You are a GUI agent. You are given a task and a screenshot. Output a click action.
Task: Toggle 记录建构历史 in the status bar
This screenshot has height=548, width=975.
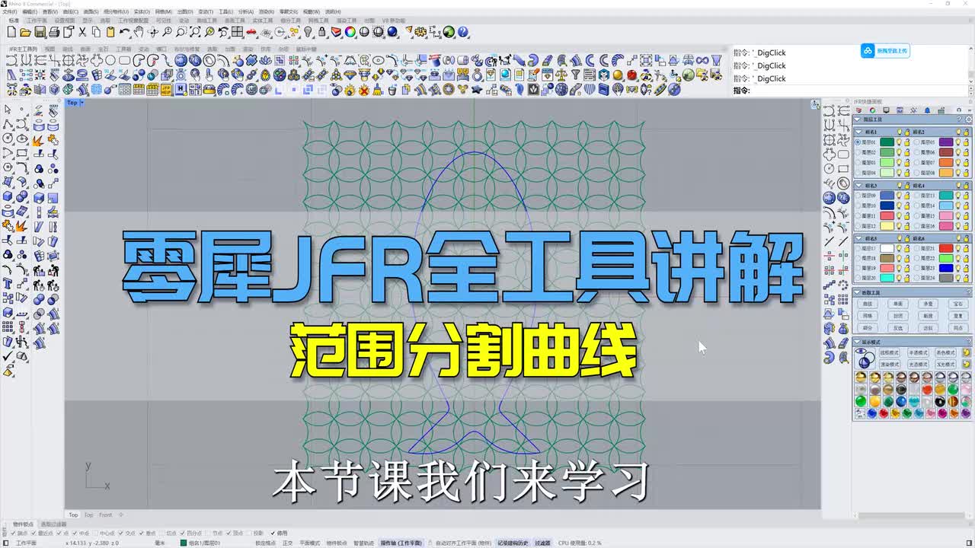[x=513, y=543]
